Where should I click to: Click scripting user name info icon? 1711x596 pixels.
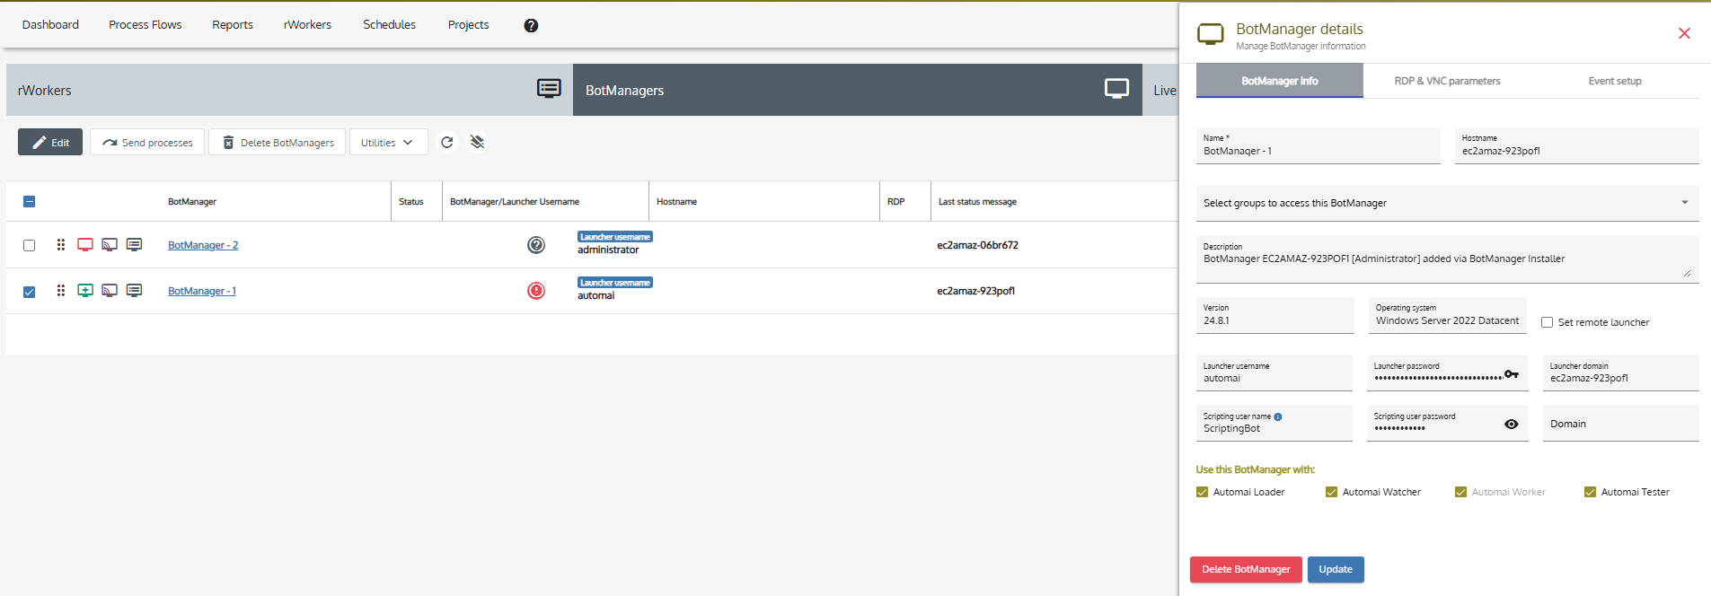point(1278,416)
